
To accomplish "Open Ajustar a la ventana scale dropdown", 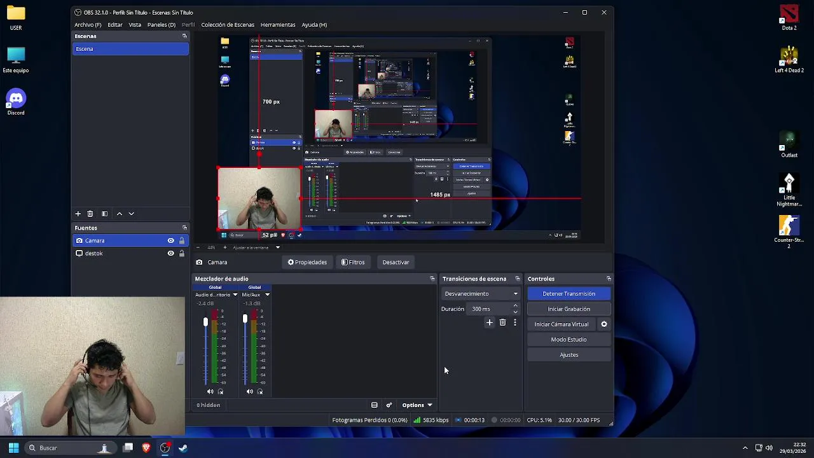I will (x=256, y=247).
